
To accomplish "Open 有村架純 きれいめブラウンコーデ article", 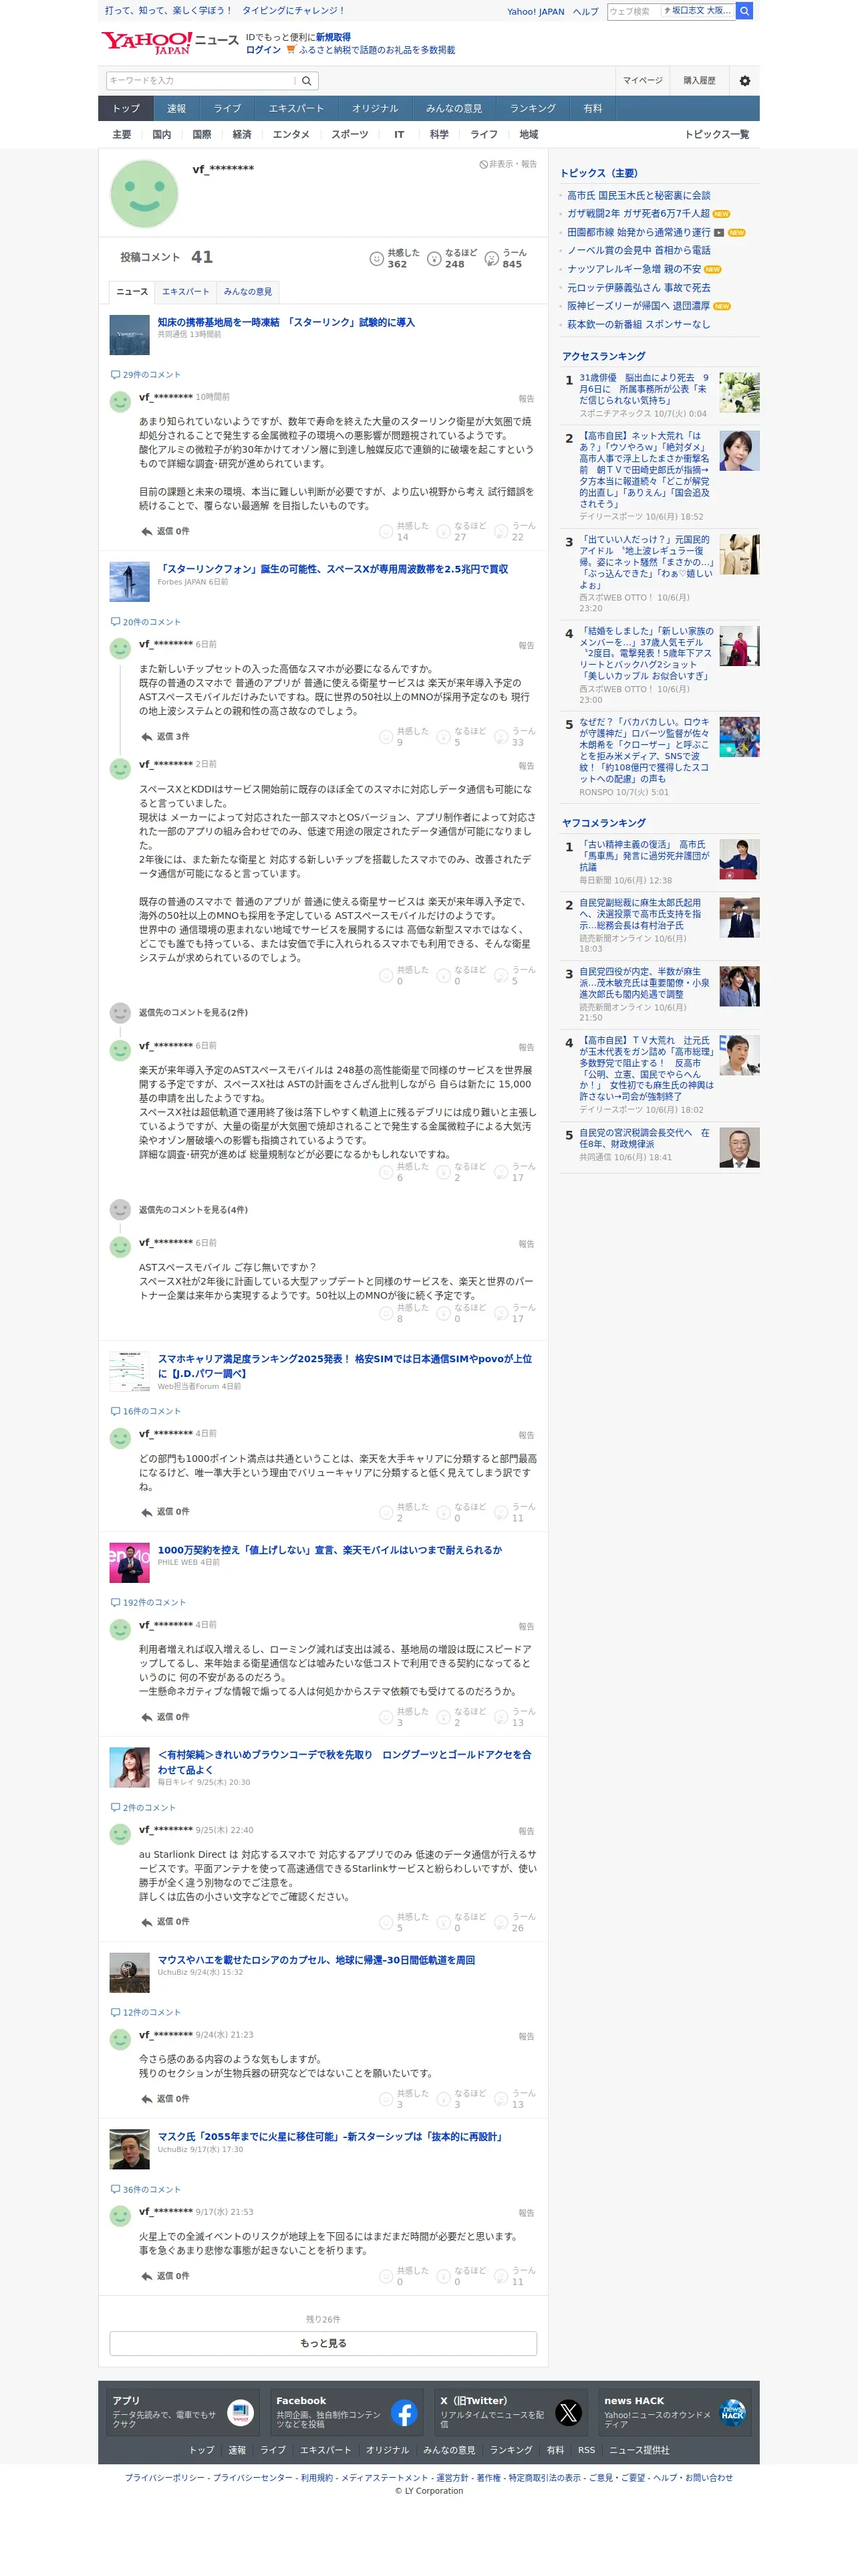I will coord(345,1761).
